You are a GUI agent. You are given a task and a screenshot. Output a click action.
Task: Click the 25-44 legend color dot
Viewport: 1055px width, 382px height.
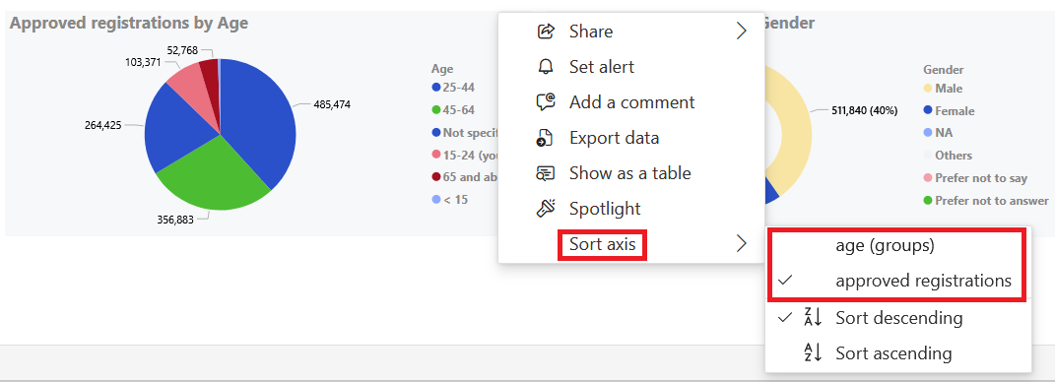[x=436, y=87]
